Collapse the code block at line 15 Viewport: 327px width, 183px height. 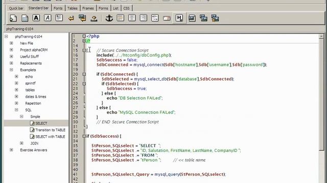tap(84, 50)
